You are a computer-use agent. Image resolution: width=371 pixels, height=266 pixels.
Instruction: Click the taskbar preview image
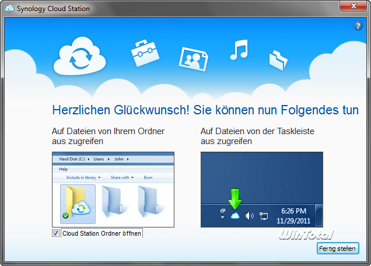[262, 190]
